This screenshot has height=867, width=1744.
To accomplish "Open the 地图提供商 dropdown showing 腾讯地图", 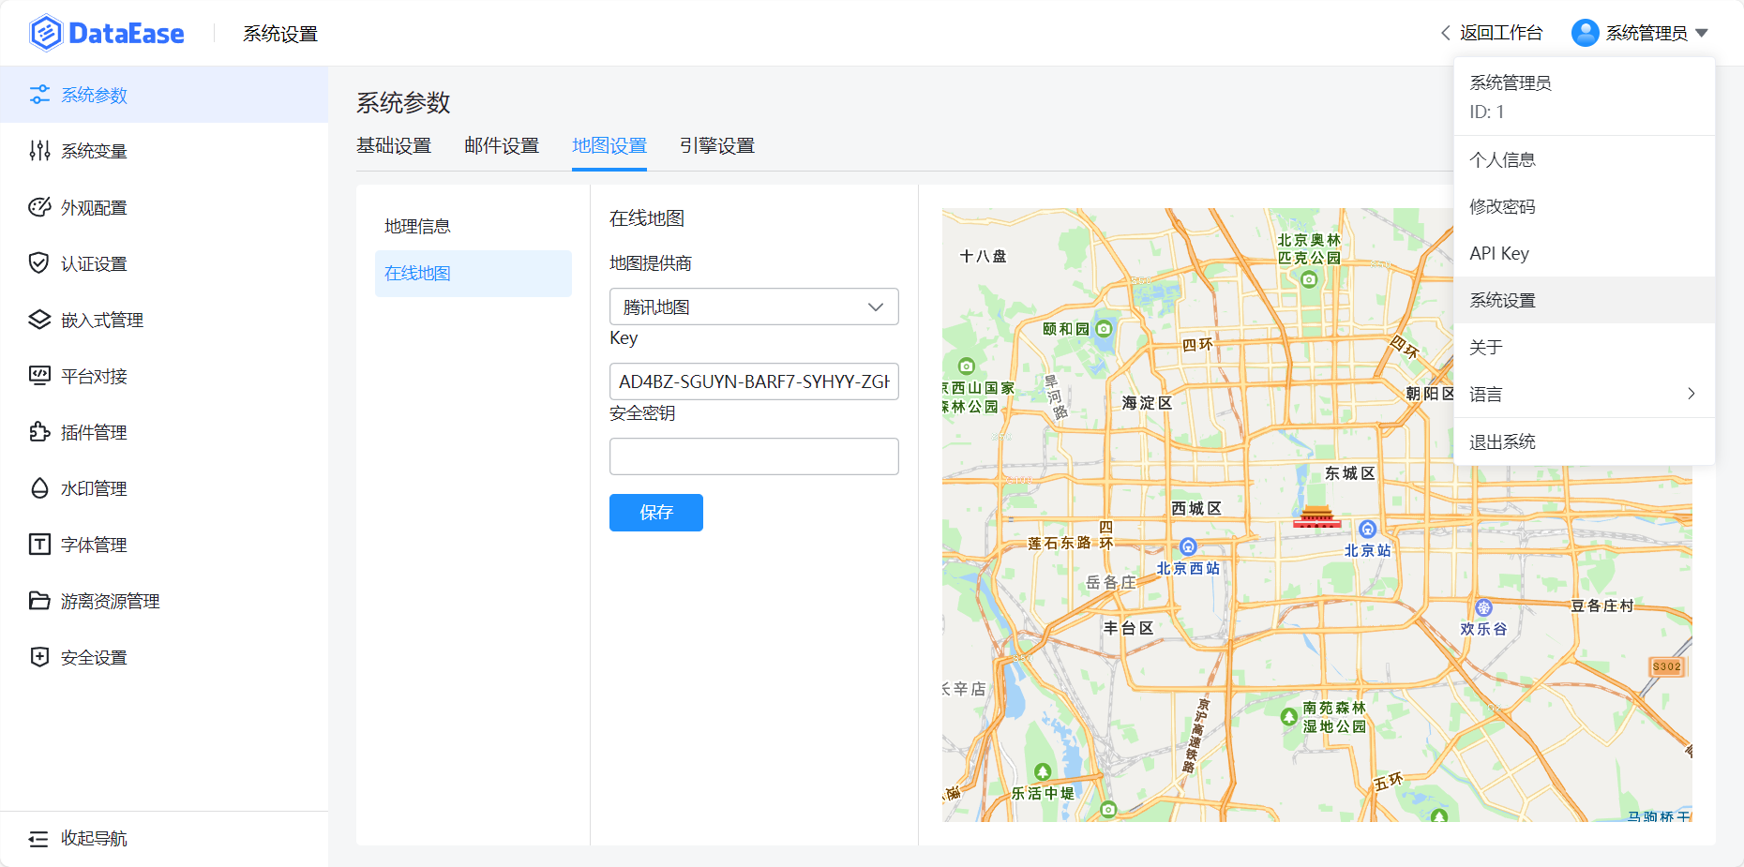I will [x=754, y=306].
